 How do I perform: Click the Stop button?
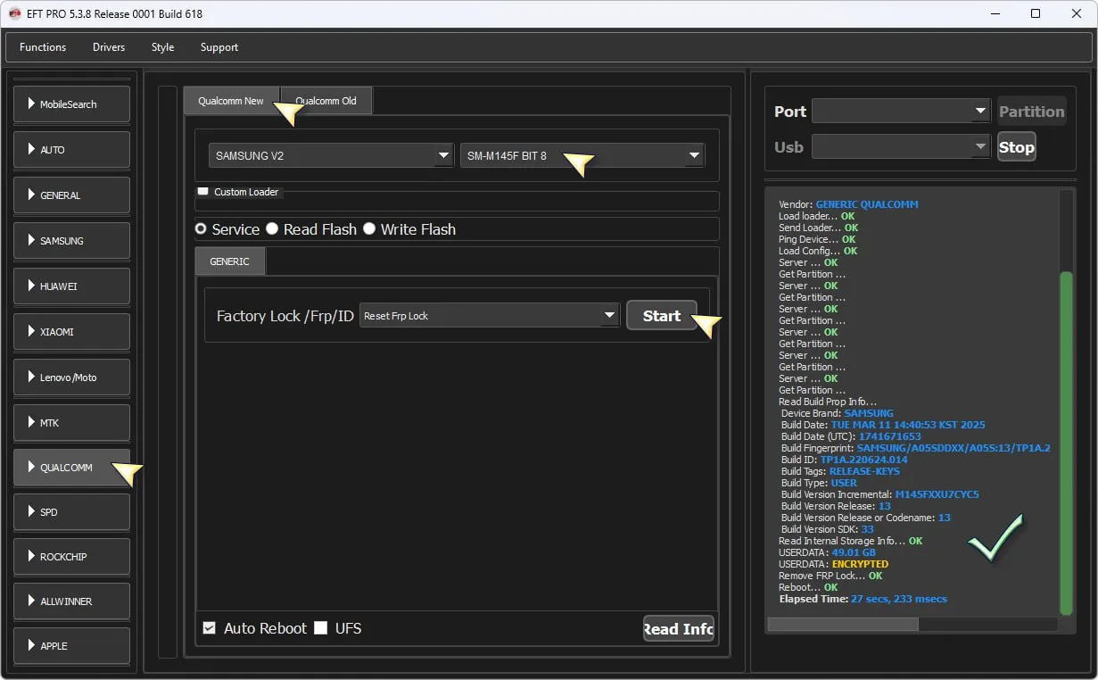[1016, 147]
